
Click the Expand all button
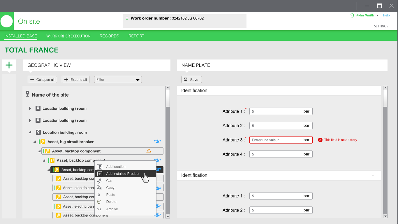click(75, 80)
